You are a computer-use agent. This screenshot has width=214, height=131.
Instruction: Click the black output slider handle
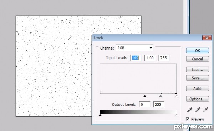tap(100, 115)
